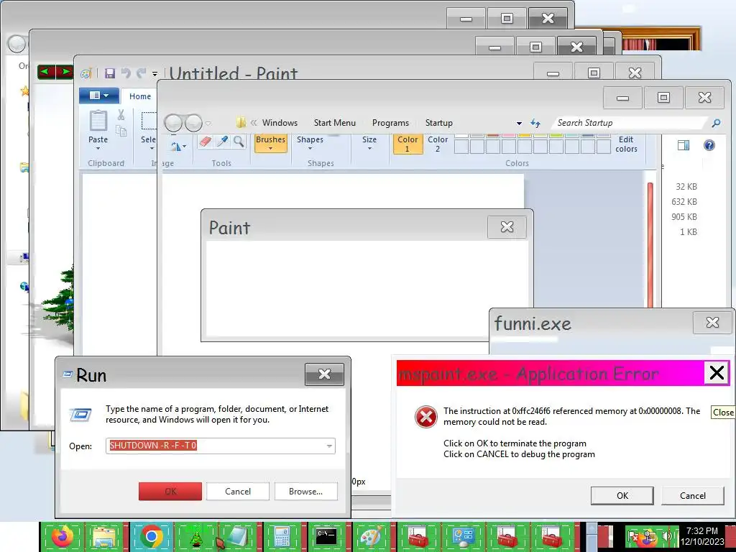
Task: Open the recent pages dropdown beside Explorer's nav buttons
Action: pos(208,124)
